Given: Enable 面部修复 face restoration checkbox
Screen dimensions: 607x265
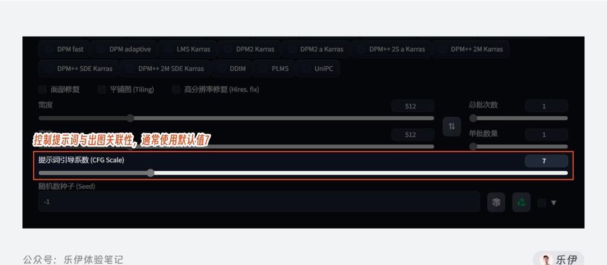Looking at the screenshot, I should pyautogui.click(x=43, y=90).
